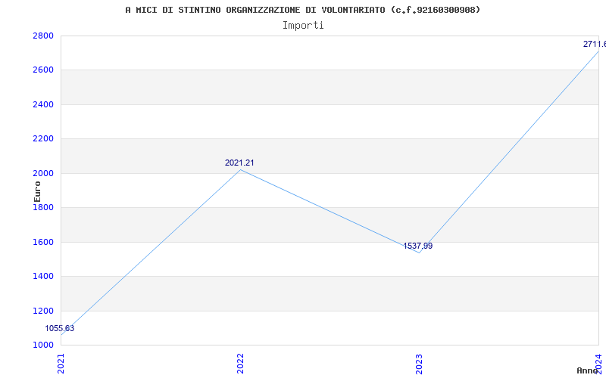606x378 pixels.
Task: Click the 'Anno' x-axis title
Action: tap(588, 370)
